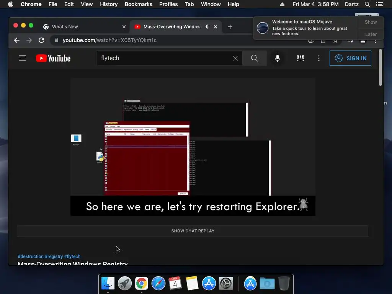Screen dimensions: 392x294
Task: Clear the flytech search text with the X
Action: pyautogui.click(x=235, y=58)
